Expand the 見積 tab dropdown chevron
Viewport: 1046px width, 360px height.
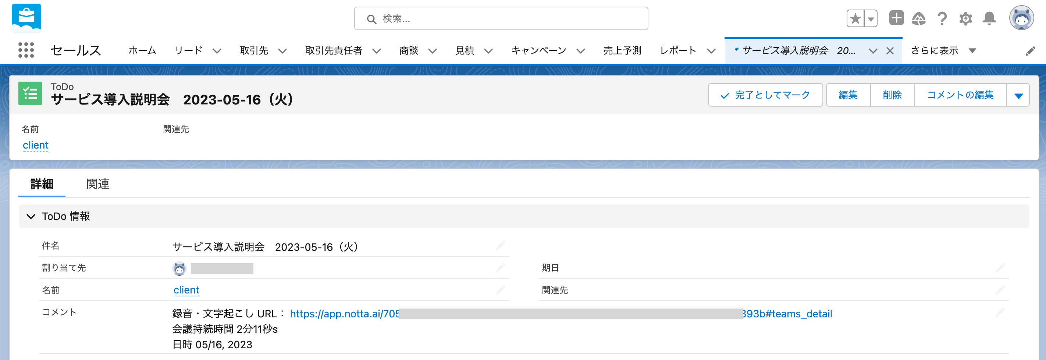(x=488, y=51)
